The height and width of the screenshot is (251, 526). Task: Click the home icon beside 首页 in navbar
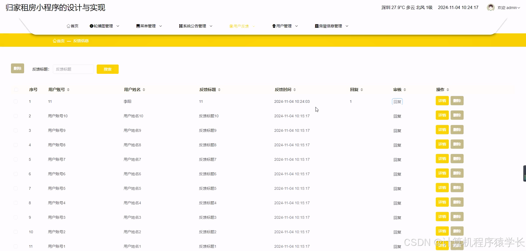tap(69, 26)
